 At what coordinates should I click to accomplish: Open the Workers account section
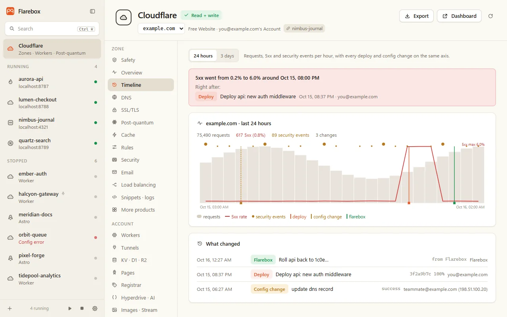141,235
